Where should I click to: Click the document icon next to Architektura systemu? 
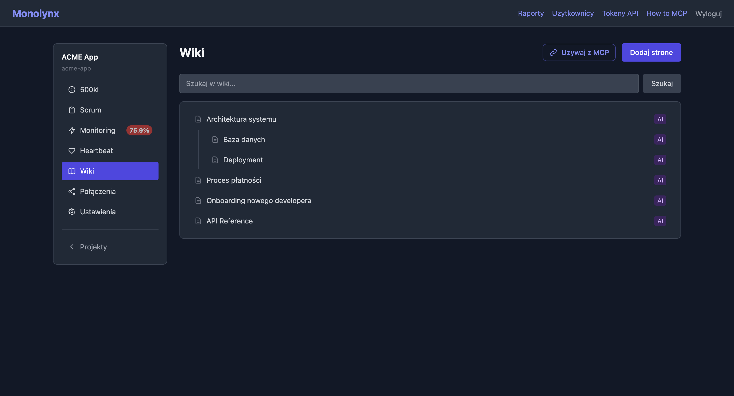pos(198,119)
